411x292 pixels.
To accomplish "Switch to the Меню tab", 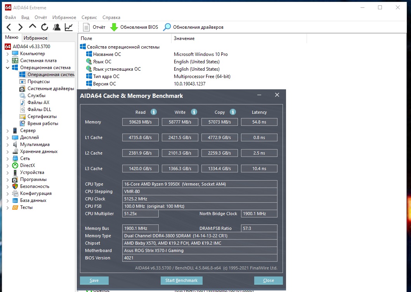I will tap(12, 38).
